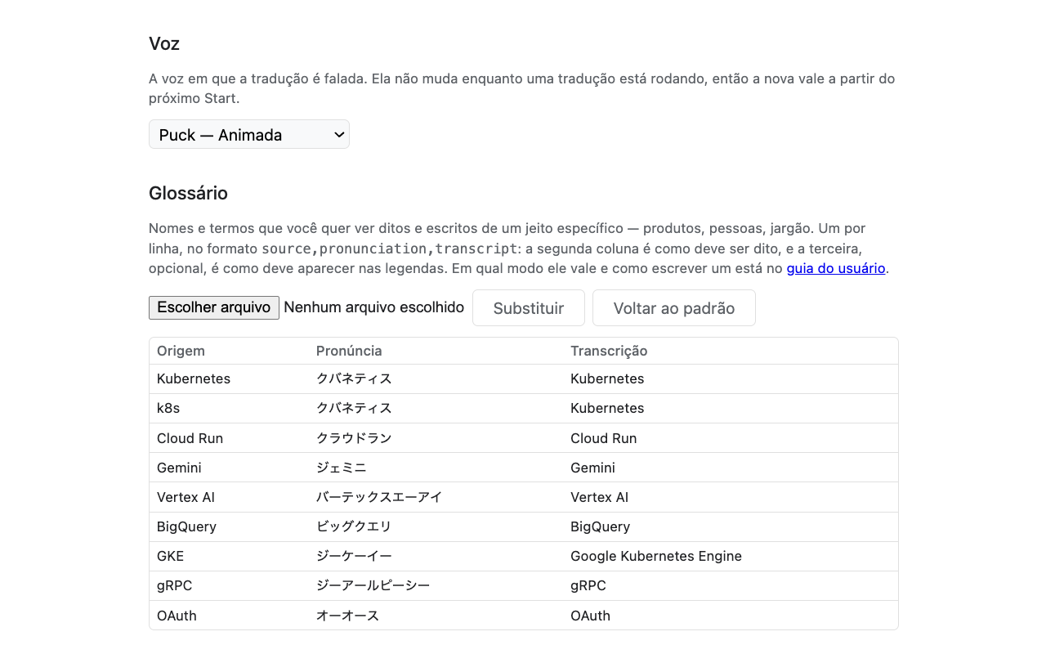Select 'Vertex AI' in the Origem column

(186, 497)
